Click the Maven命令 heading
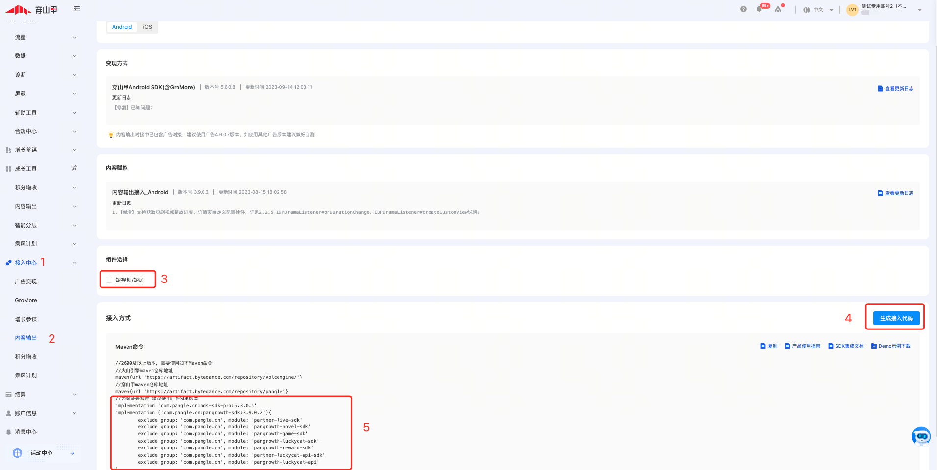937x470 pixels. (129, 347)
